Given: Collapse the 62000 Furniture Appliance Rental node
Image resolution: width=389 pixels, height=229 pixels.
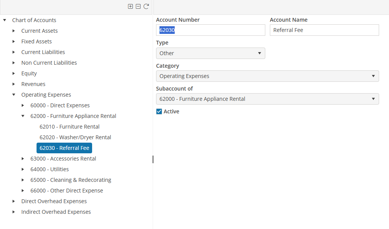Looking at the screenshot, I should tap(23, 116).
